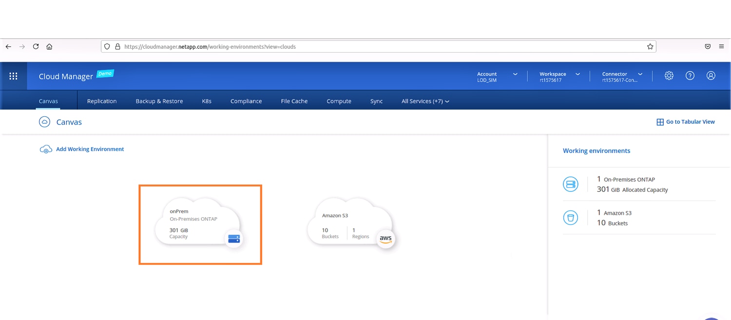Screen dimensions: 731x320
Task: Bookmark this page with star icon
Action: pos(650,47)
